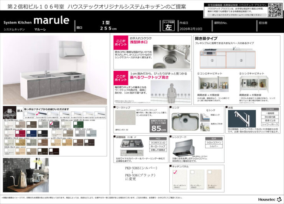Click the 扉バリエーション door variation badge
The width and height of the screenshot is (284, 204).
10,113
